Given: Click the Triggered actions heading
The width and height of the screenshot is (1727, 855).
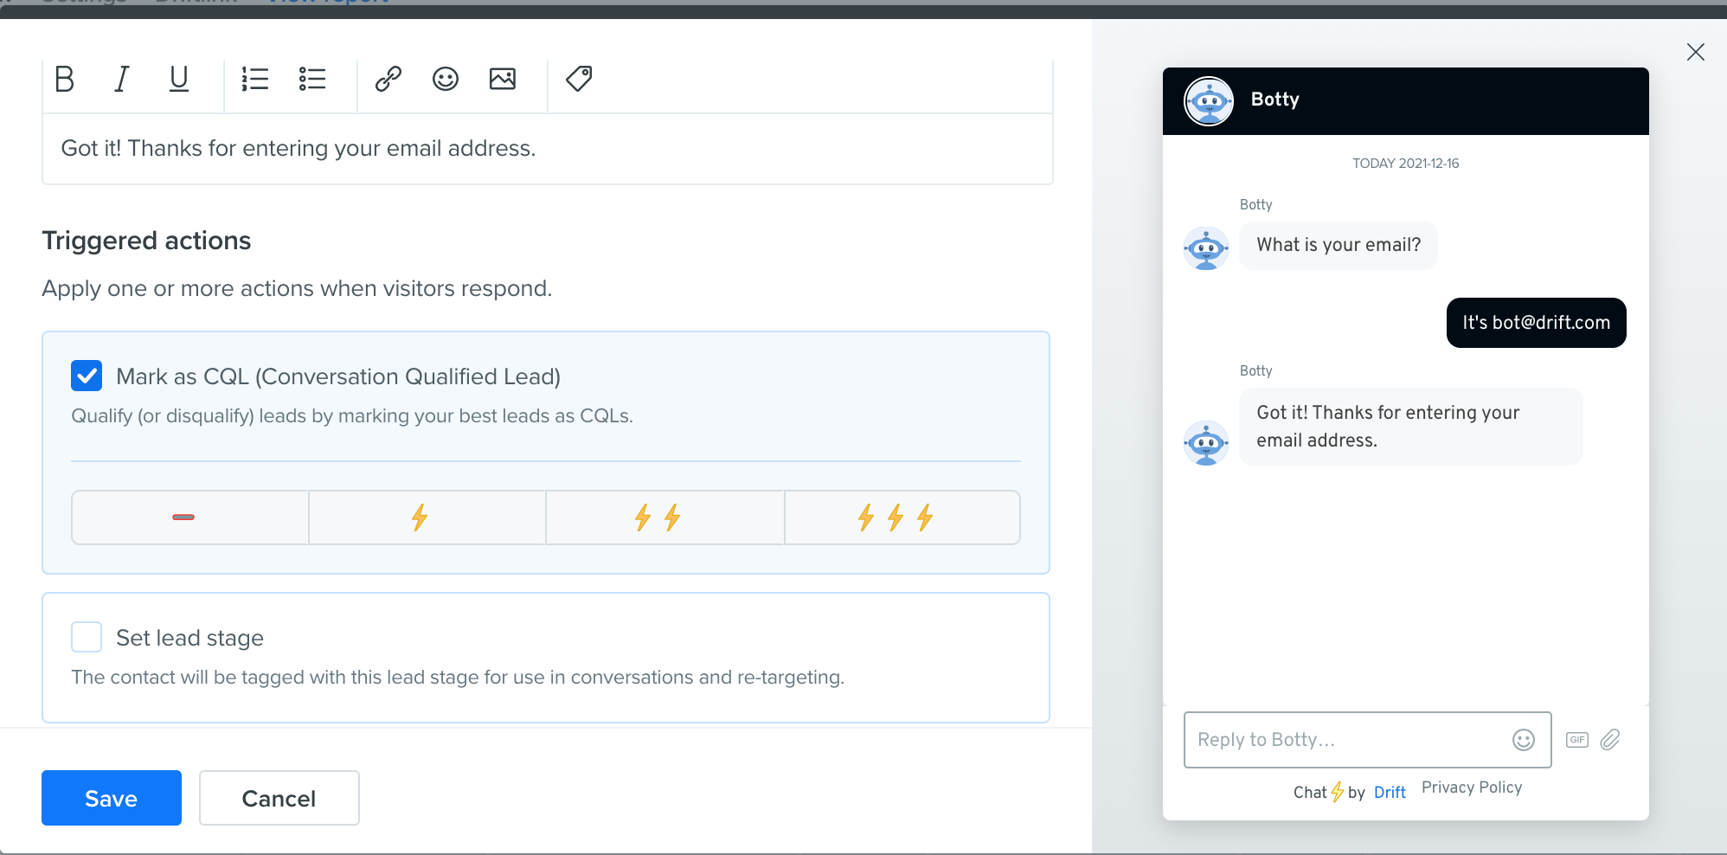Looking at the screenshot, I should point(146,241).
